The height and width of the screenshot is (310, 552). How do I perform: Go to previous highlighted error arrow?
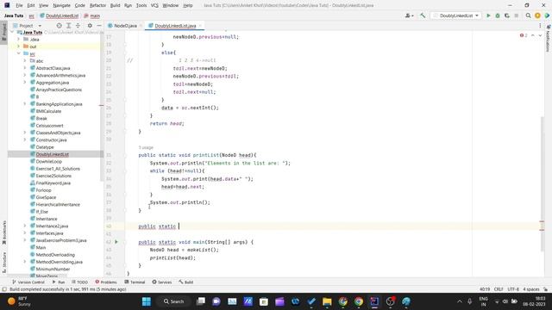pyautogui.click(x=533, y=35)
